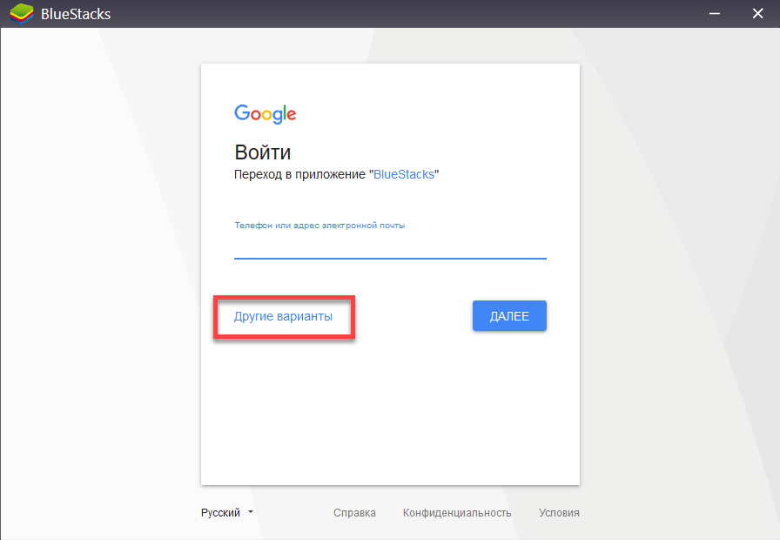Screen dimensions: 780x540
Task: Open the Условия terms link
Action: 559,513
